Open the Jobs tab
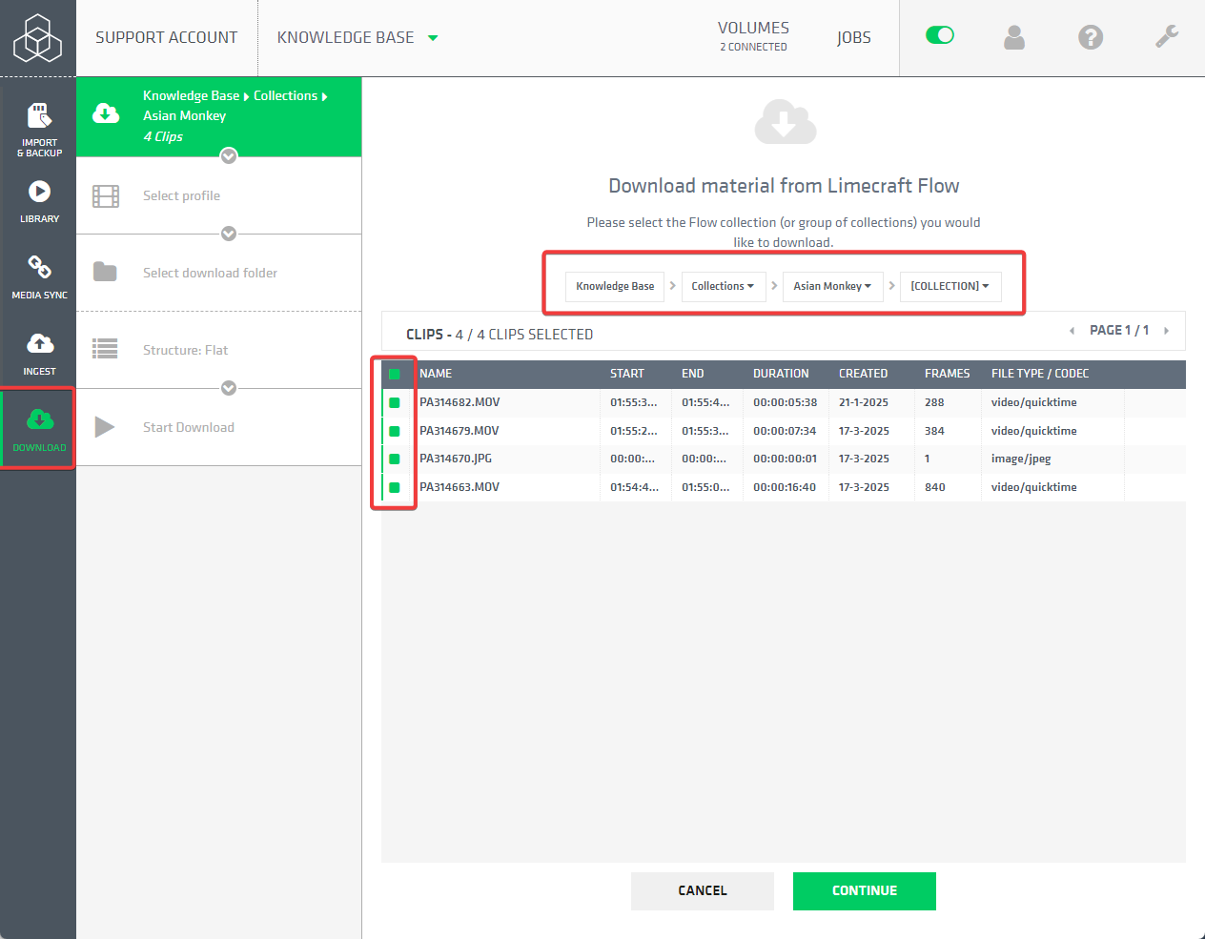This screenshot has width=1205, height=939. 854,37
